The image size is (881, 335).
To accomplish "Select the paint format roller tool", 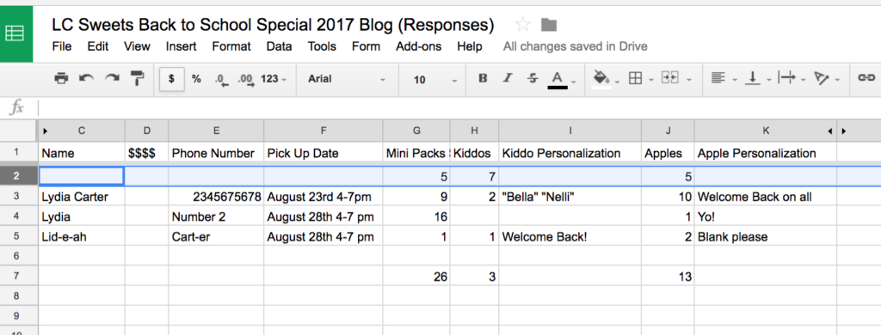I will click(137, 78).
